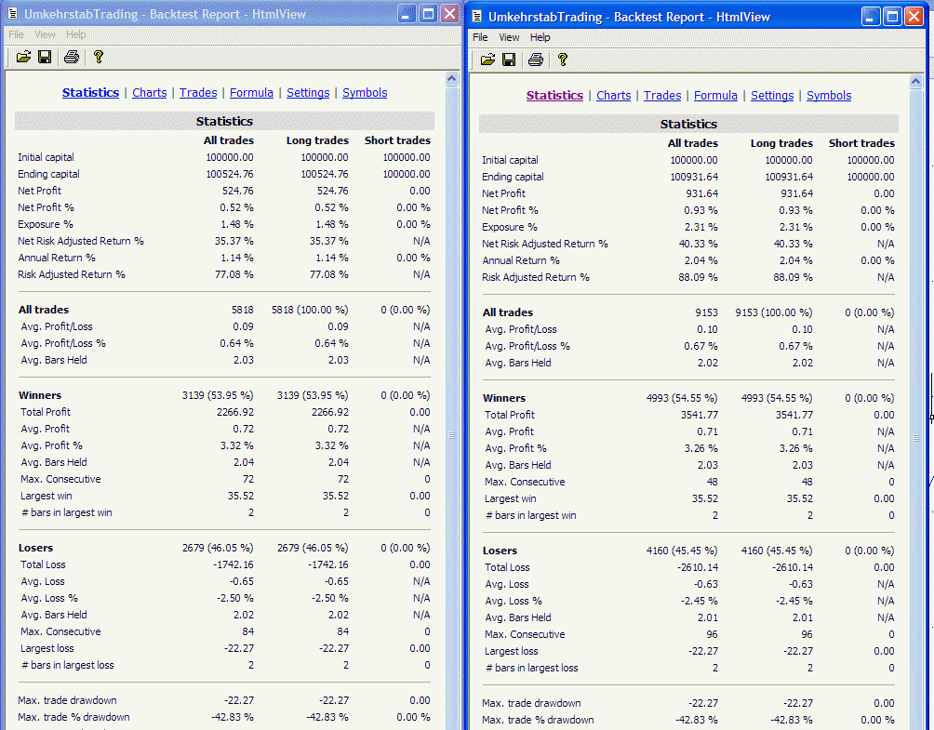The image size is (934, 730).
Task: Click Winners heading in right window
Action: [504, 398]
